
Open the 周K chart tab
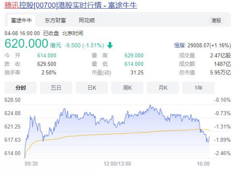coord(127,88)
